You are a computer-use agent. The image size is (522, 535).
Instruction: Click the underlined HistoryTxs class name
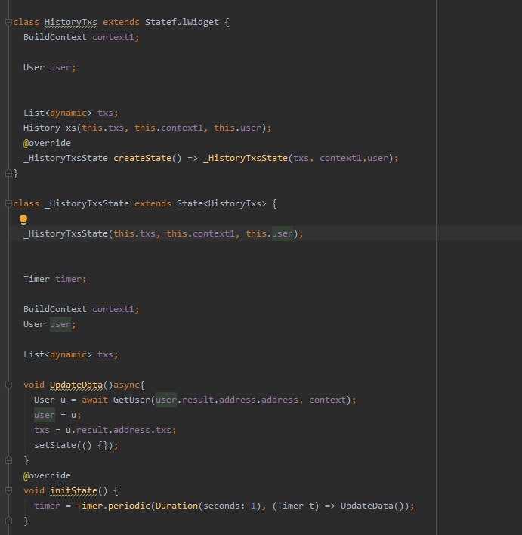(x=70, y=22)
